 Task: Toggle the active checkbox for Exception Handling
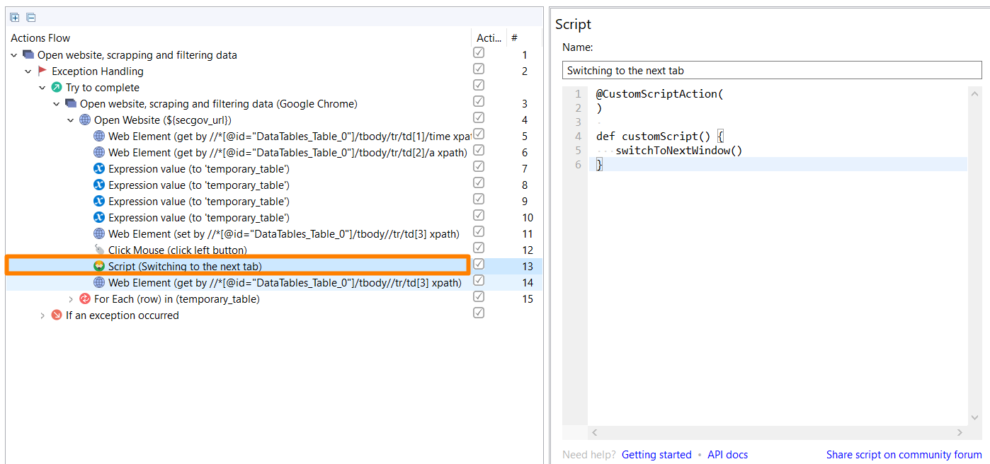(x=479, y=69)
